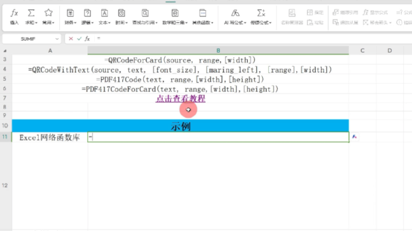The image size is (412, 231).
Task: Select column C header
Action: pos(362,51)
